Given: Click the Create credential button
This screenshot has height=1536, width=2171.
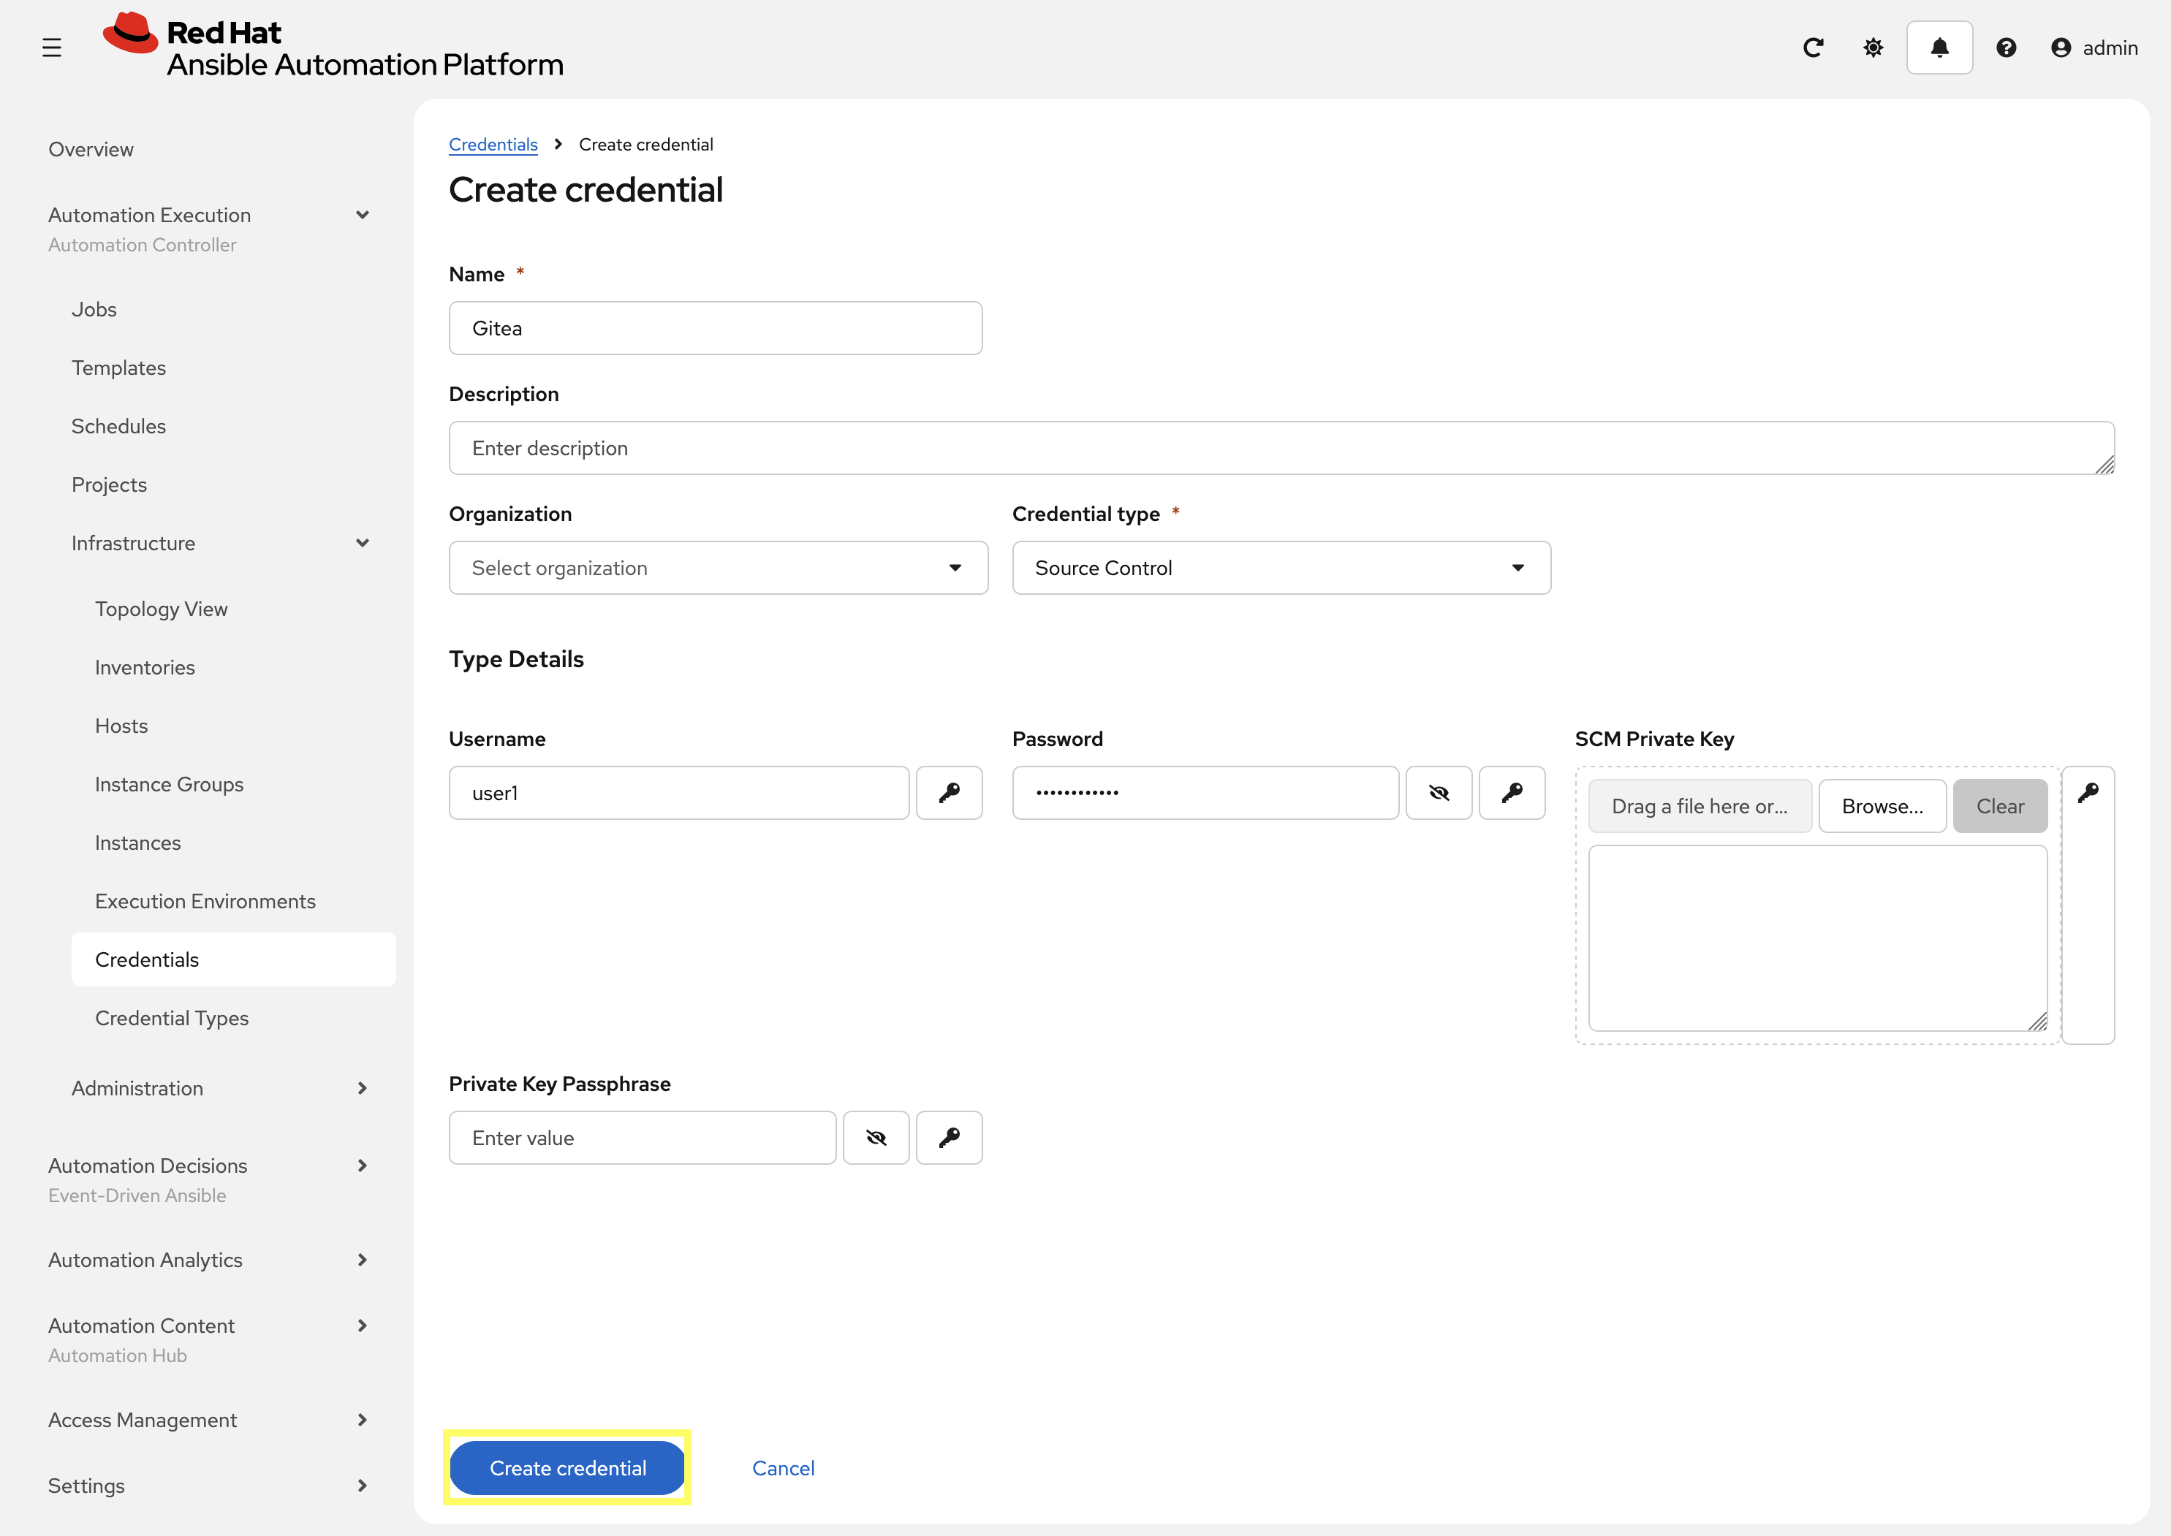Looking at the screenshot, I should [x=567, y=1468].
